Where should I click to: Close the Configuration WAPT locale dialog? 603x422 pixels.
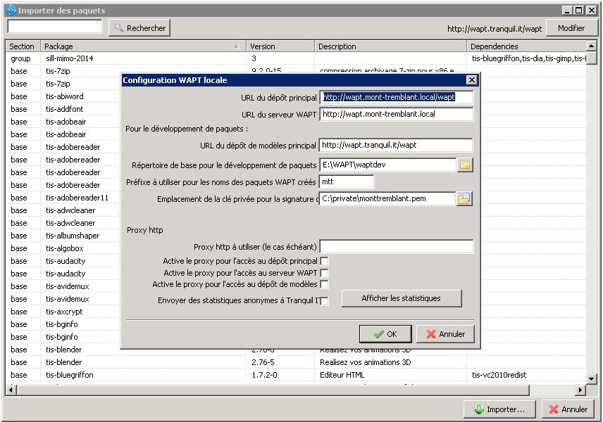click(x=471, y=80)
